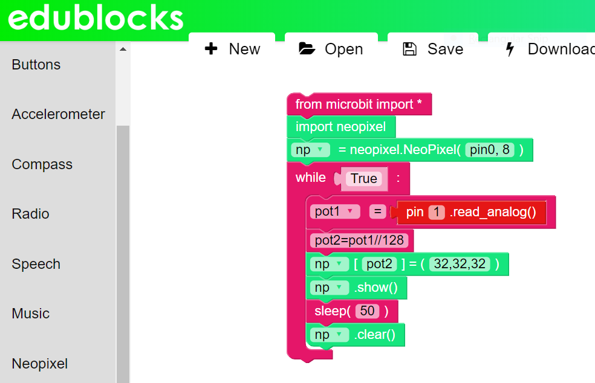
Task: Select the from microbit import * block
Action: click(x=359, y=105)
